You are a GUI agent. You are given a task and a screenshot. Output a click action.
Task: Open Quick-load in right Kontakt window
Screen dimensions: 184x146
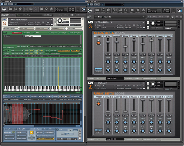click(125, 11)
